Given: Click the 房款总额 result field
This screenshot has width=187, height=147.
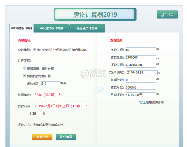Looking at the screenshot, I should point(141,50).
